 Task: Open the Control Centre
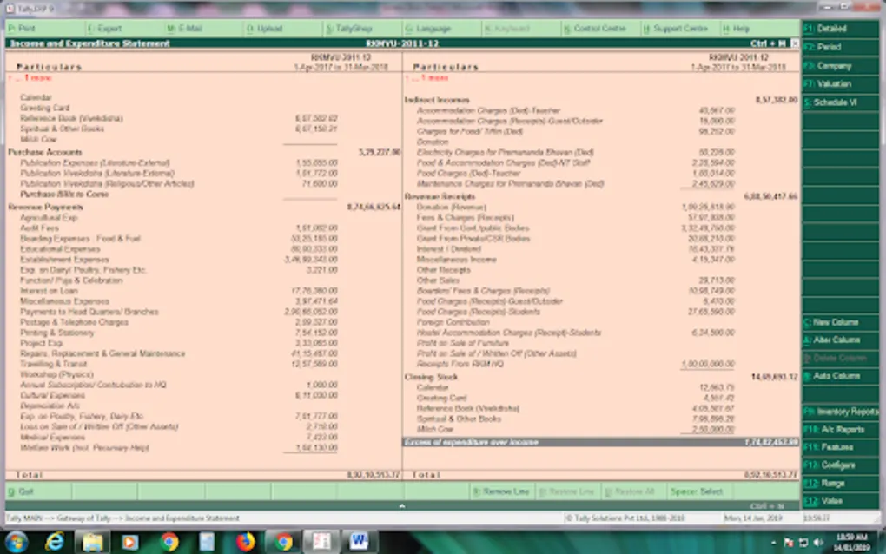pos(599,28)
